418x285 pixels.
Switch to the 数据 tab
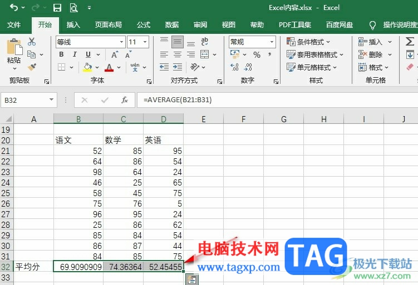pyautogui.click(x=171, y=25)
